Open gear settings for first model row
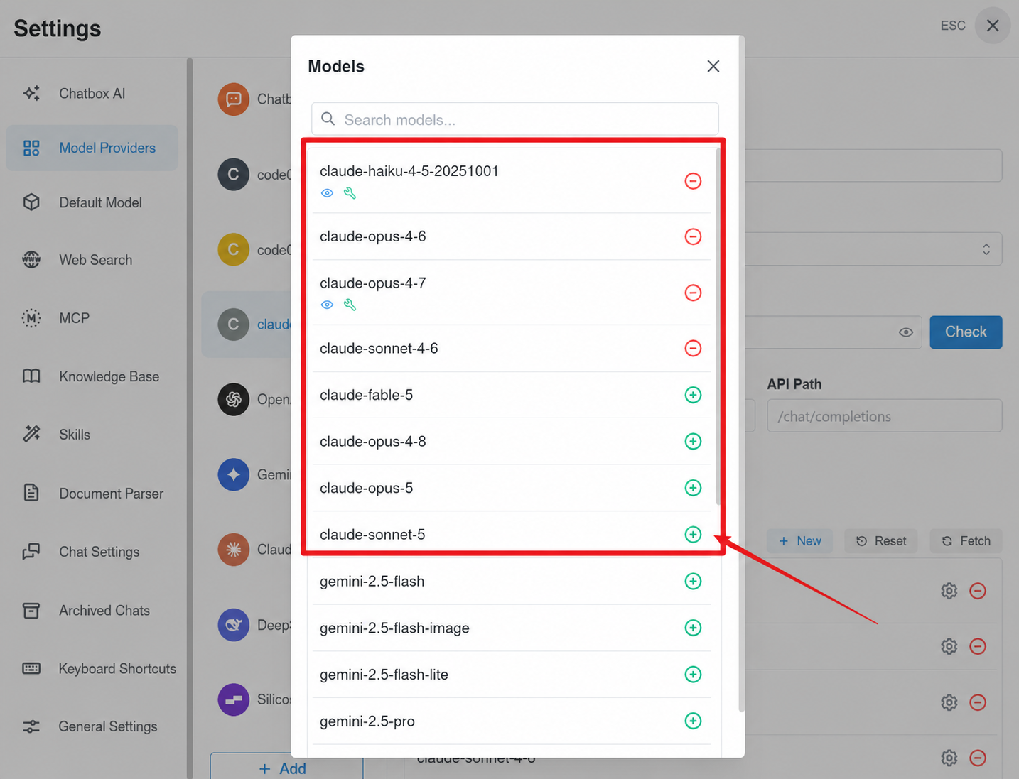 (x=949, y=591)
